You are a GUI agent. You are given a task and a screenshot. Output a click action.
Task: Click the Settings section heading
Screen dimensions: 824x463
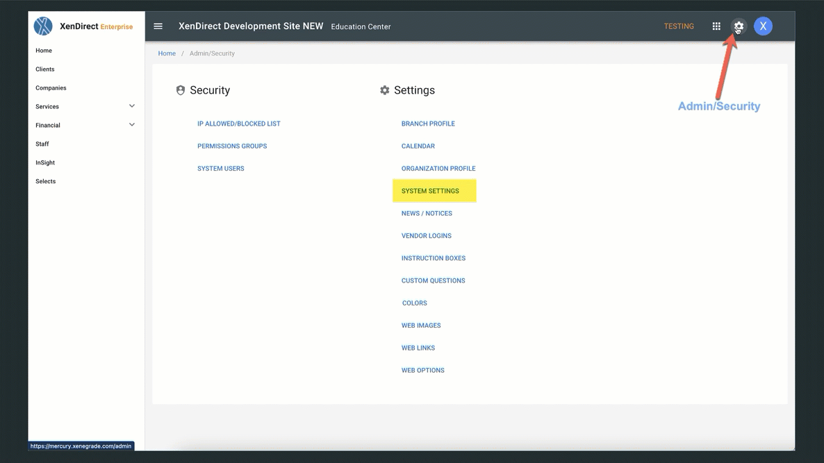click(414, 90)
